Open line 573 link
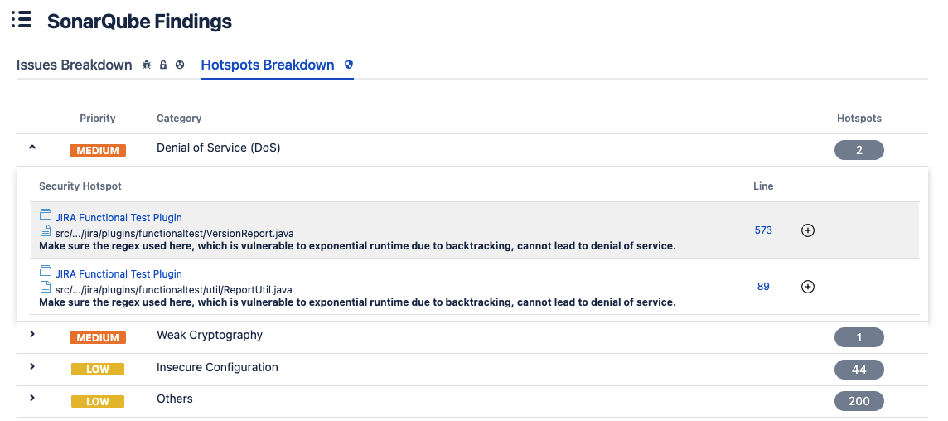The height and width of the screenshot is (421, 948). (763, 230)
